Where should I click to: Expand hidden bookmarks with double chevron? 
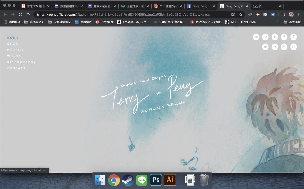tap(278, 22)
